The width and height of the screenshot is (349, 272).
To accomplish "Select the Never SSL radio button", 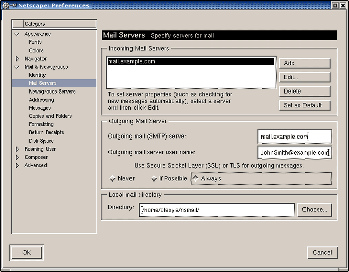I will [x=112, y=178].
